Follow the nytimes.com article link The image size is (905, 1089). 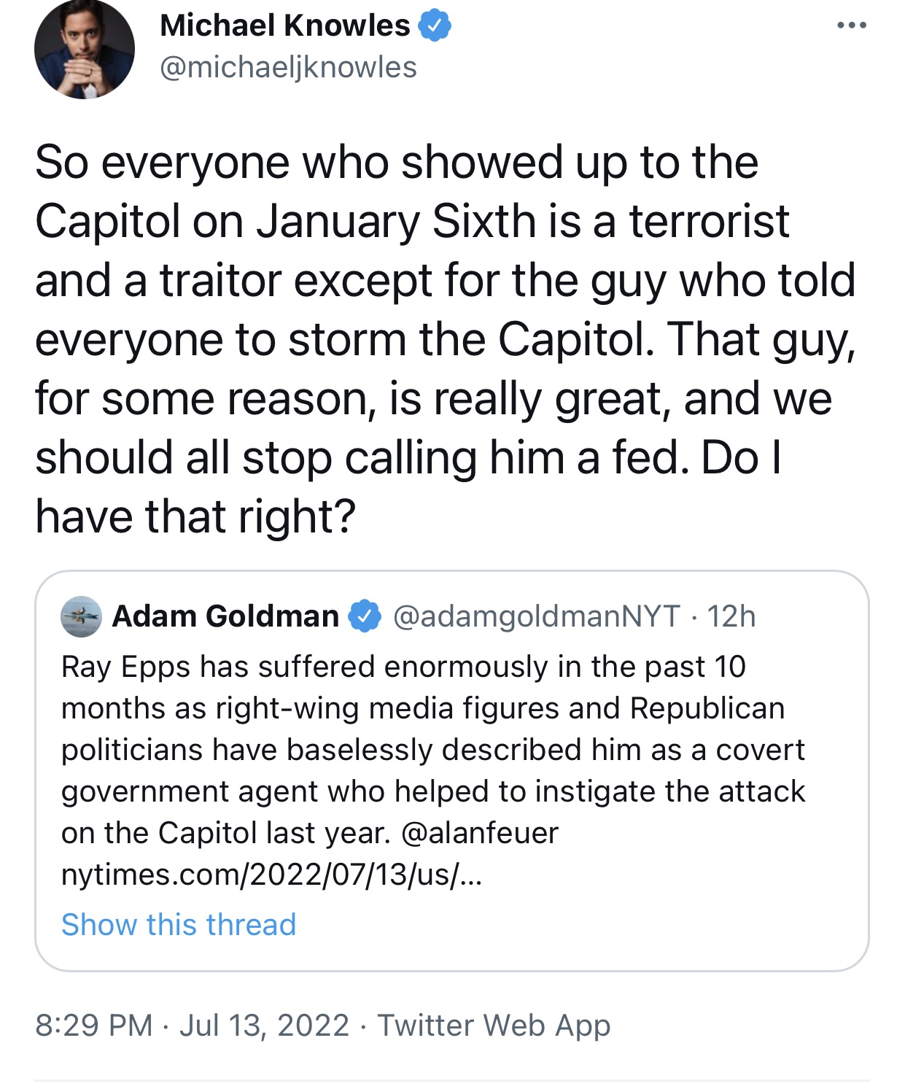(x=271, y=874)
